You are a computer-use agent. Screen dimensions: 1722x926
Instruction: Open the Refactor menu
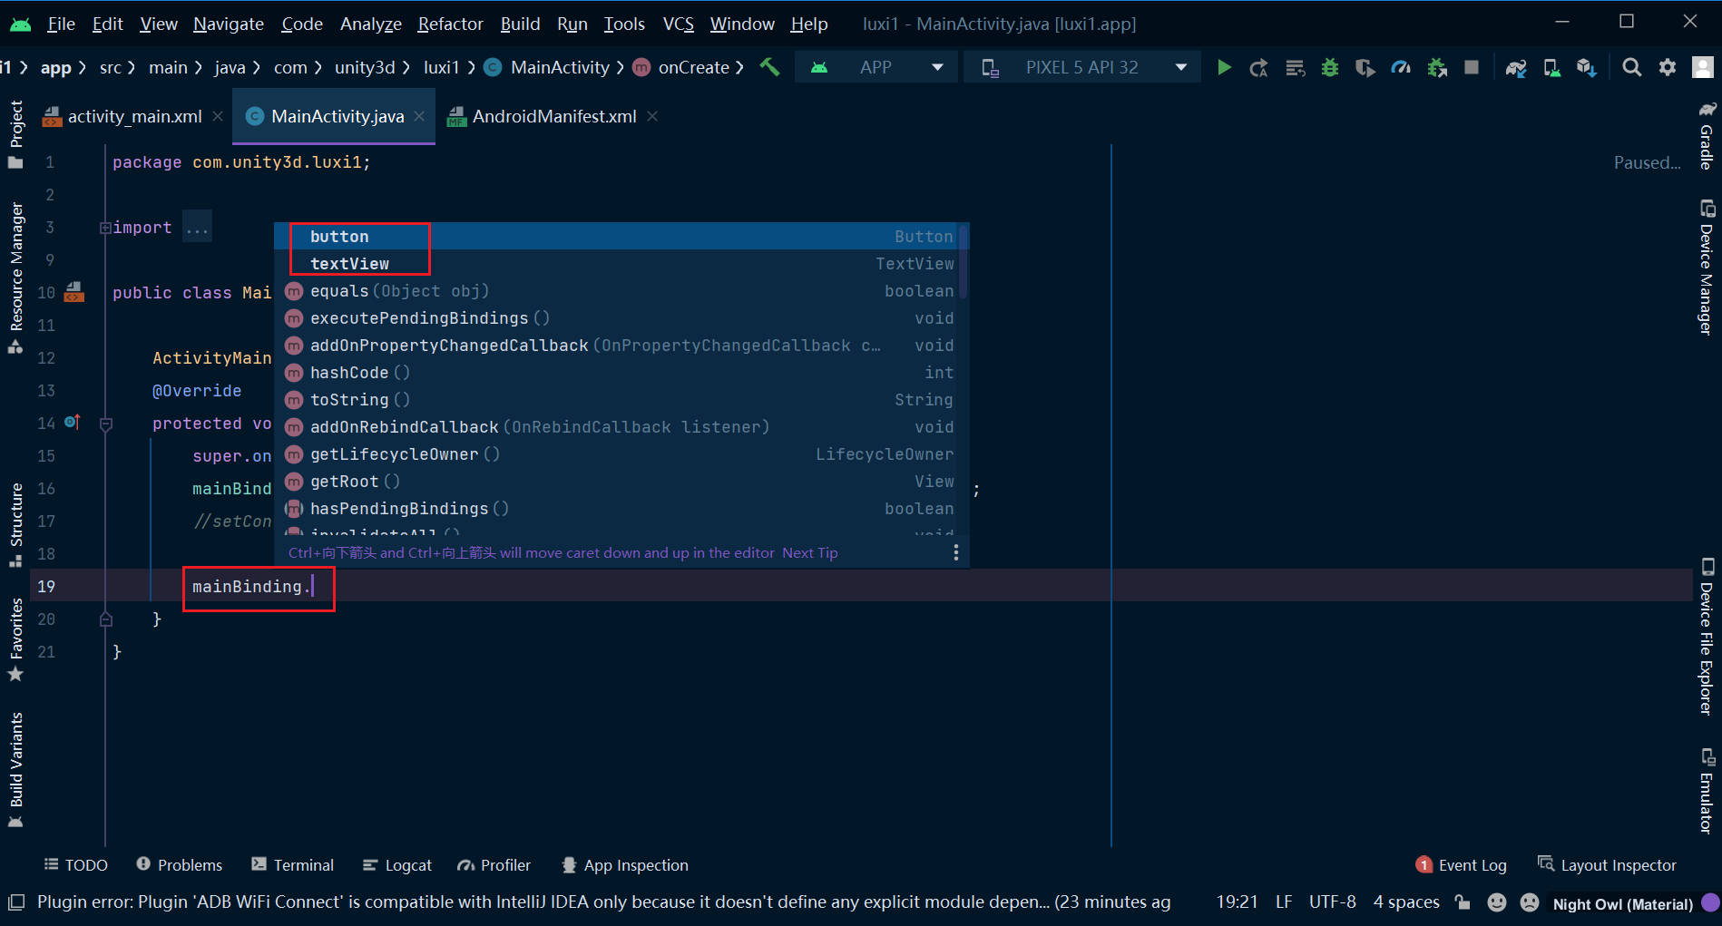[x=450, y=24]
